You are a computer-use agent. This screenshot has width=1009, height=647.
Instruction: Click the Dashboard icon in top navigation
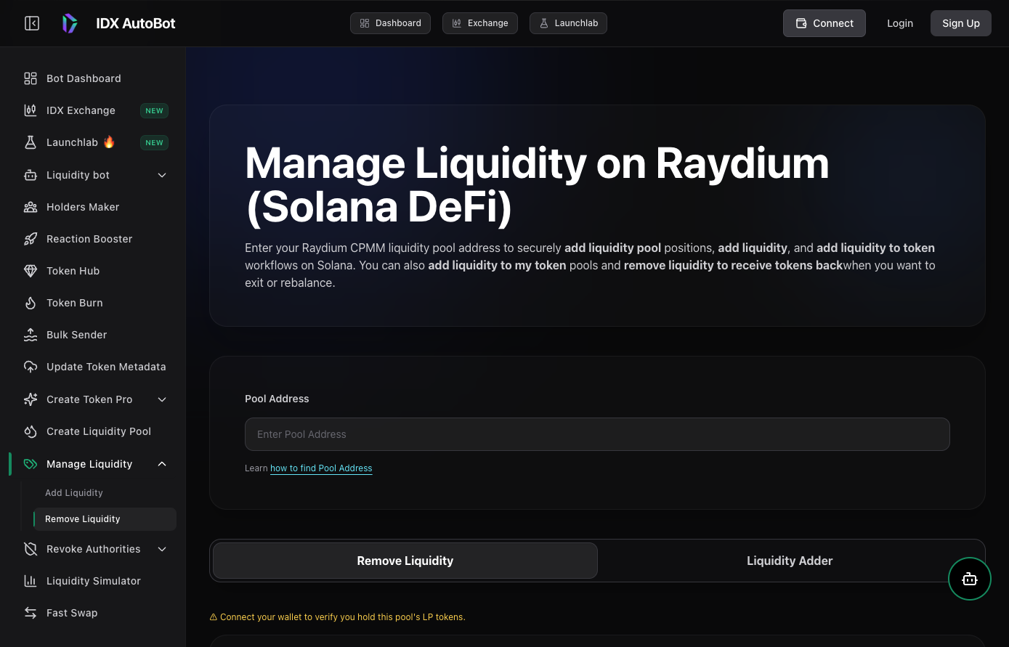click(365, 23)
